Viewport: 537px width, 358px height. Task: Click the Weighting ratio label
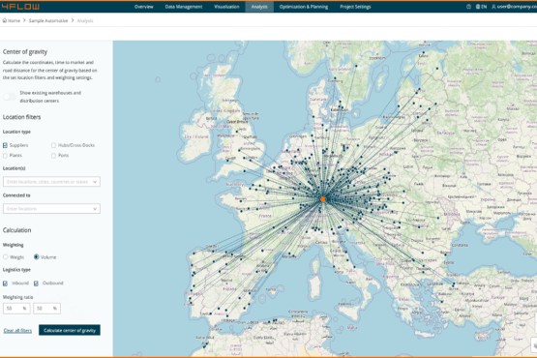pos(17,297)
